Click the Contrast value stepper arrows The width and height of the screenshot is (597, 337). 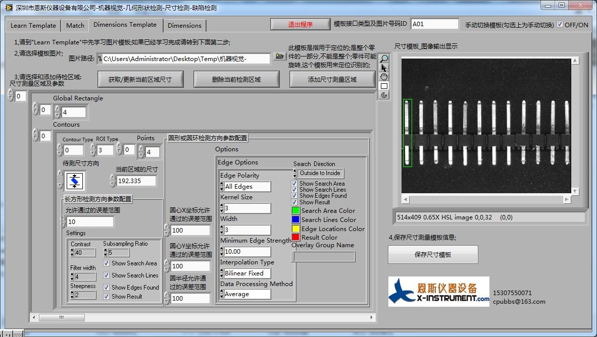(x=72, y=253)
